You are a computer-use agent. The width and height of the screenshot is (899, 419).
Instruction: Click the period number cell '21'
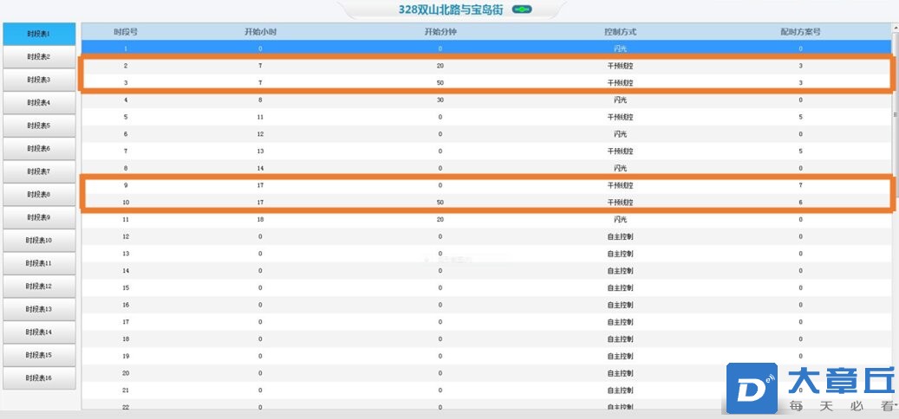pos(126,390)
